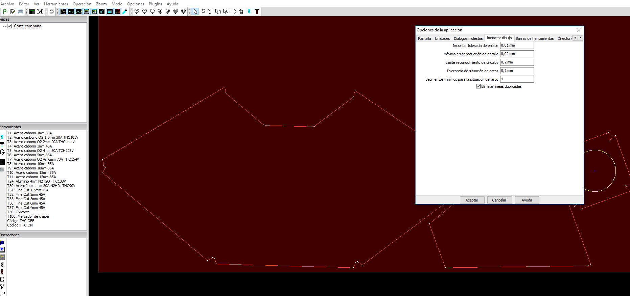Open the Plugins menu
Viewport: 630px width, 296px height.
click(x=155, y=4)
